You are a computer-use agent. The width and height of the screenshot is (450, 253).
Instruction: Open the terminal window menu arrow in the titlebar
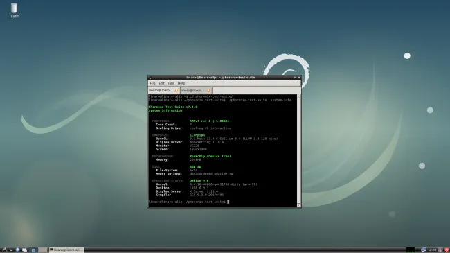coord(150,78)
